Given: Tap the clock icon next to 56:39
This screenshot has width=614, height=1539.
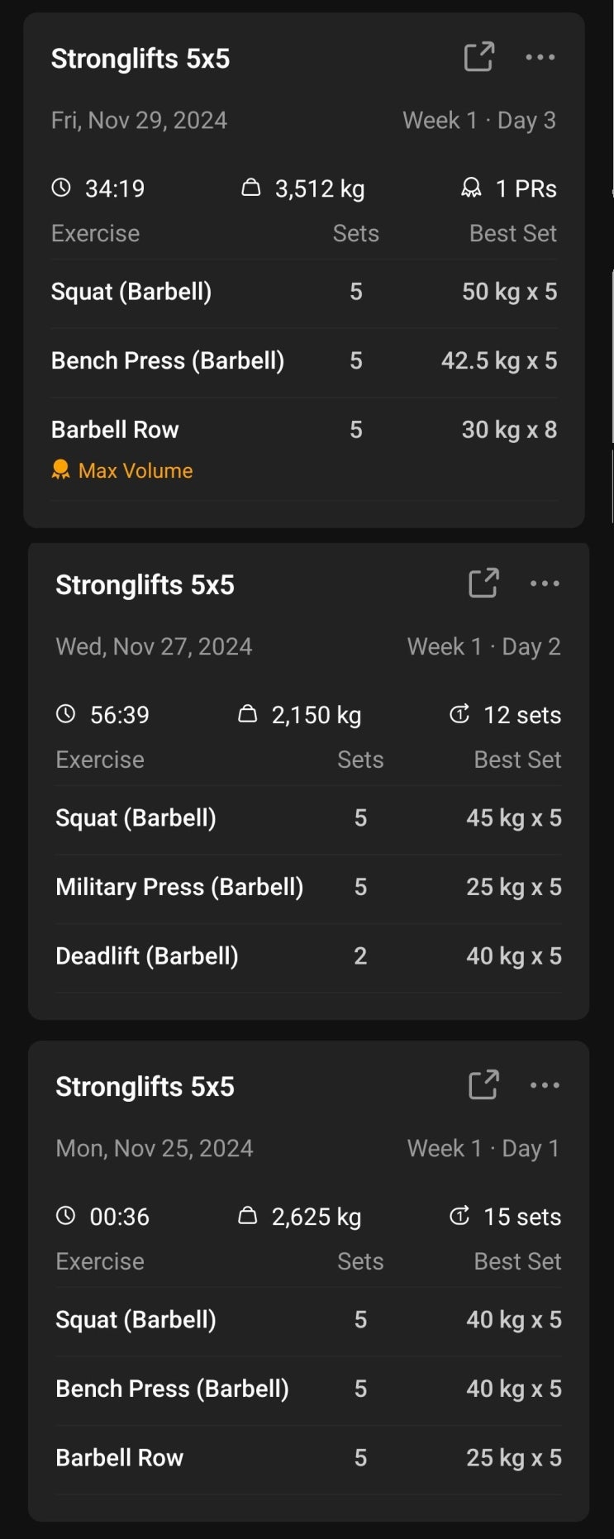Looking at the screenshot, I should click(65, 714).
